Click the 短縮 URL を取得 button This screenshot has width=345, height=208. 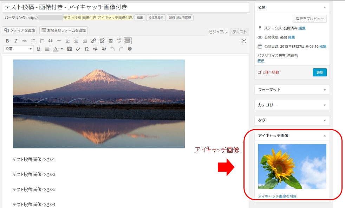(x=180, y=18)
